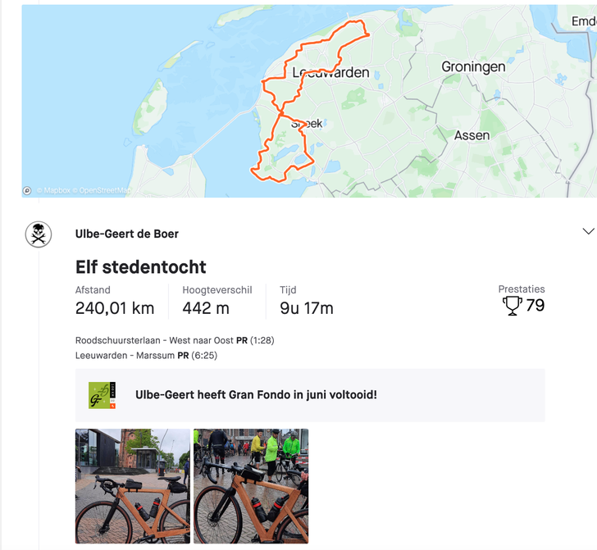
Task: Click the 9u 17m time value
Action: (307, 308)
